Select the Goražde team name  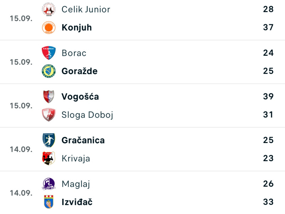click(x=79, y=71)
